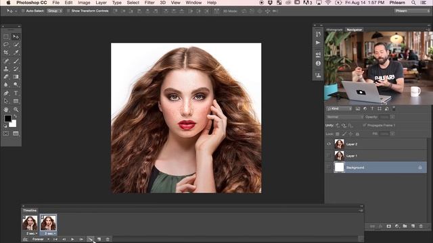Select the Move tool in toolbox
The image size is (433, 243).
tap(16, 36)
